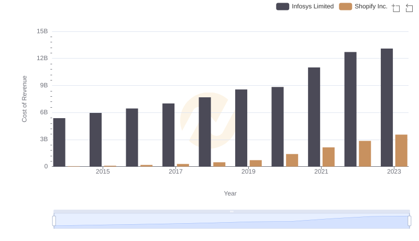Click the zoom reset icon
Screen dimensions: 419x241
coord(409,8)
